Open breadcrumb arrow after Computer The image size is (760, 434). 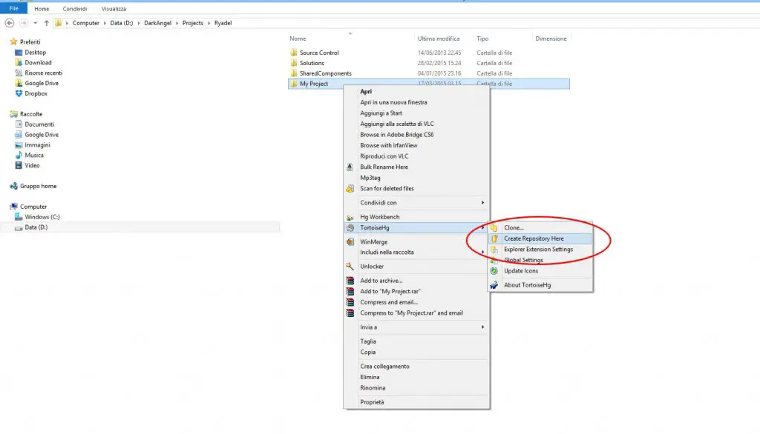pyautogui.click(x=105, y=23)
